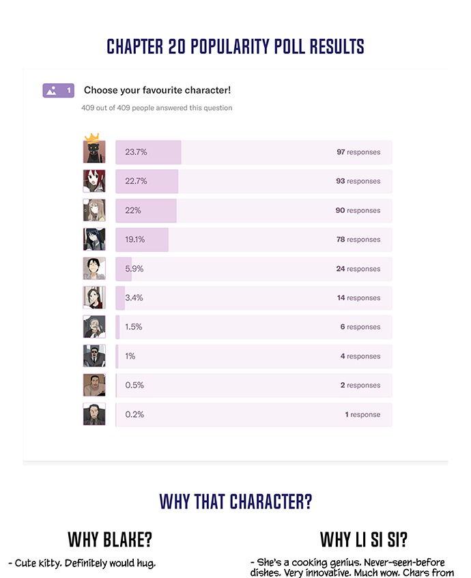Open the light-brown-haired girl avatar
This screenshot has height=578, width=471.
[94, 210]
